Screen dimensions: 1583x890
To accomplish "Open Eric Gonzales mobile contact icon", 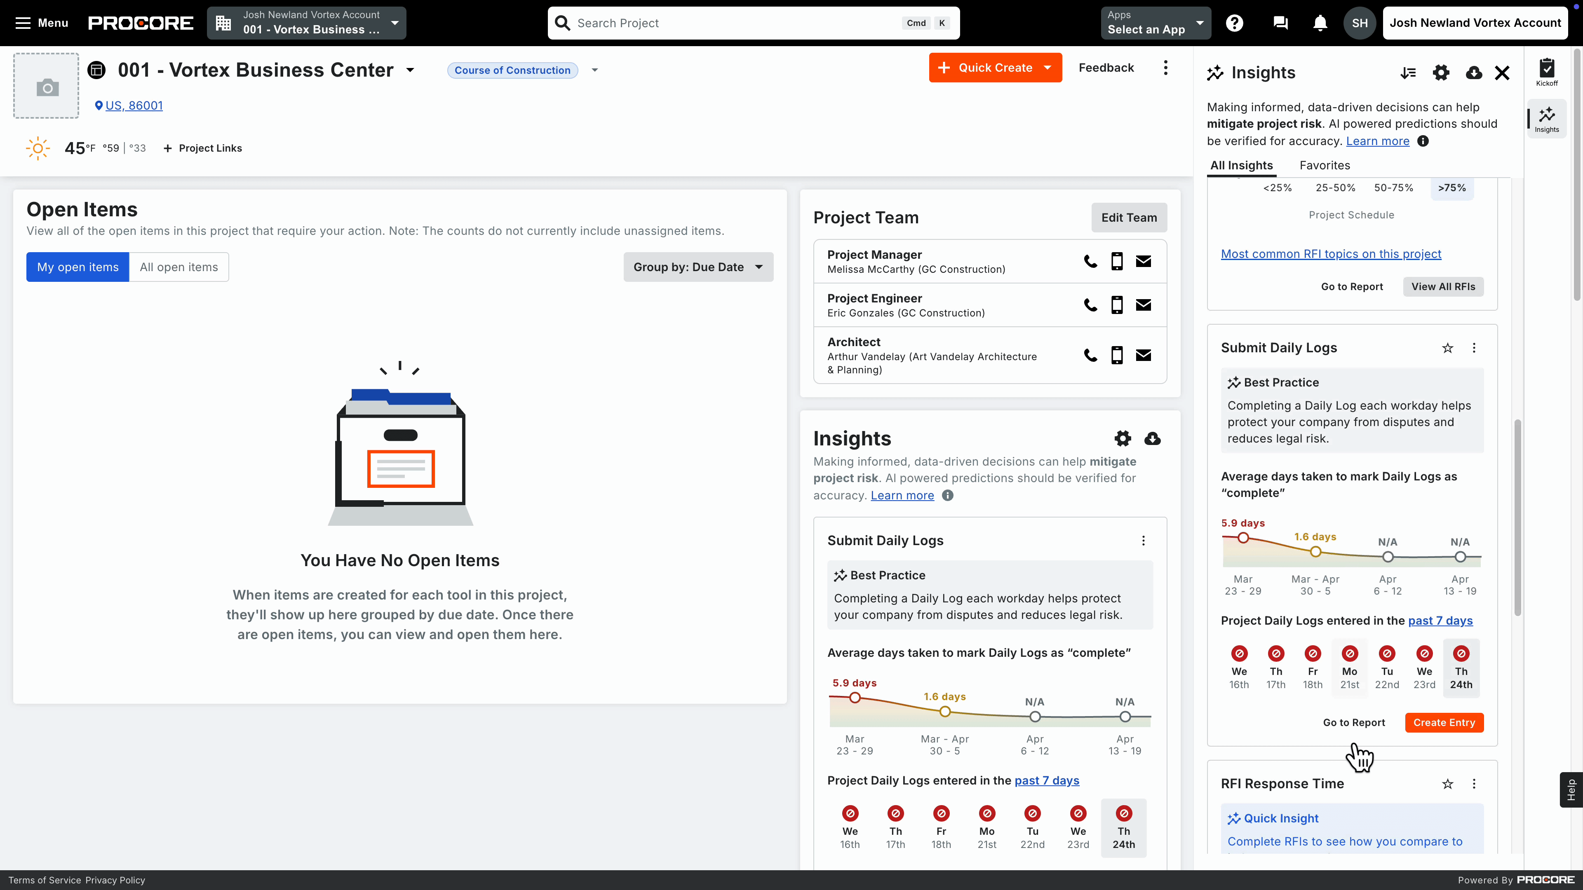I will pyautogui.click(x=1117, y=304).
